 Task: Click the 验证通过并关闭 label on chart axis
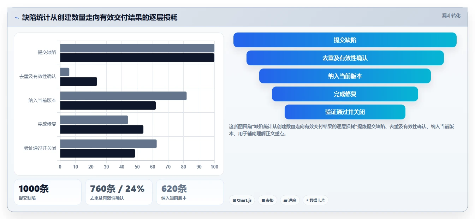coord(40,148)
